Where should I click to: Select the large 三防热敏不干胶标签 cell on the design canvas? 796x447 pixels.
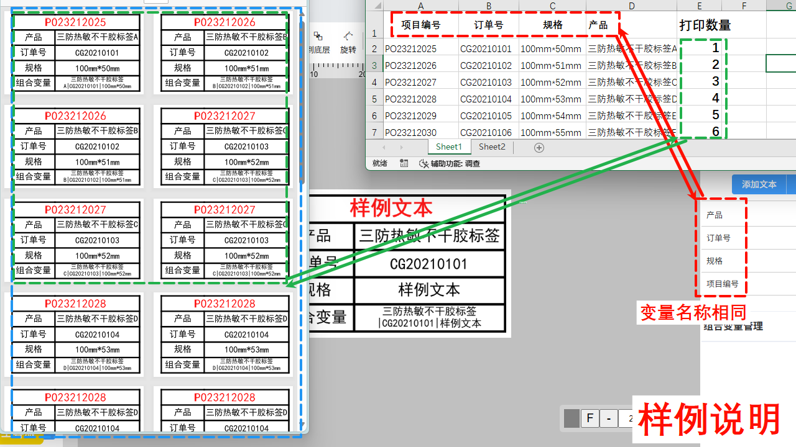click(429, 235)
